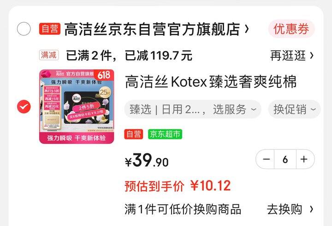Expand the 臻选 日用 选服务 spec dropdown

[193, 109]
